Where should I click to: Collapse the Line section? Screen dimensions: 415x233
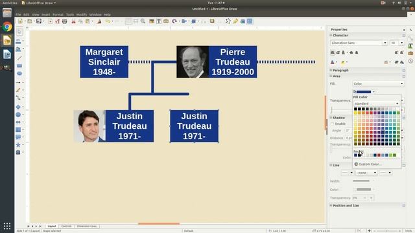point(331,165)
